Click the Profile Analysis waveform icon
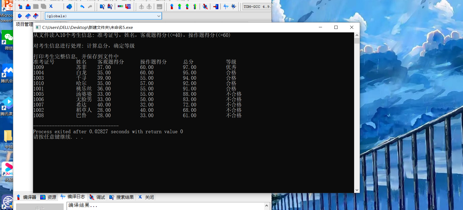The image size is (463, 210). [226, 7]
